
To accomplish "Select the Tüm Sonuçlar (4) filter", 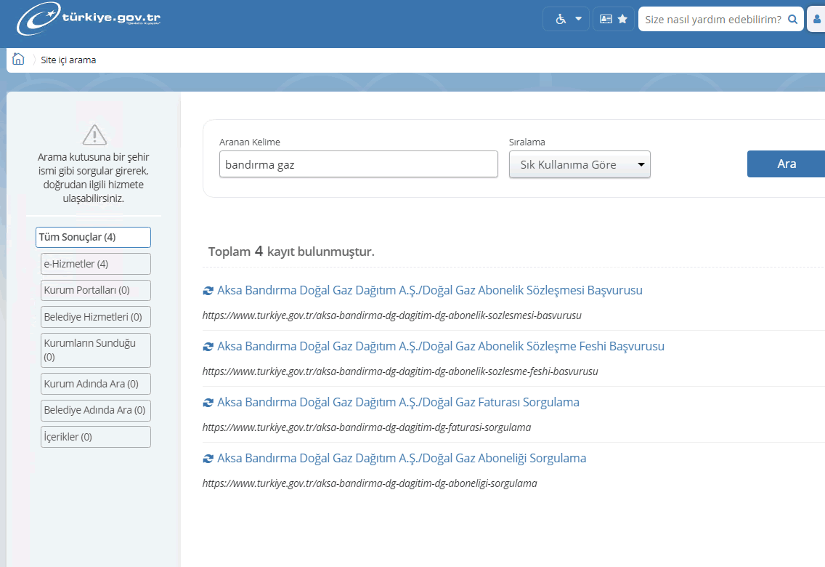I will (93, 237).
